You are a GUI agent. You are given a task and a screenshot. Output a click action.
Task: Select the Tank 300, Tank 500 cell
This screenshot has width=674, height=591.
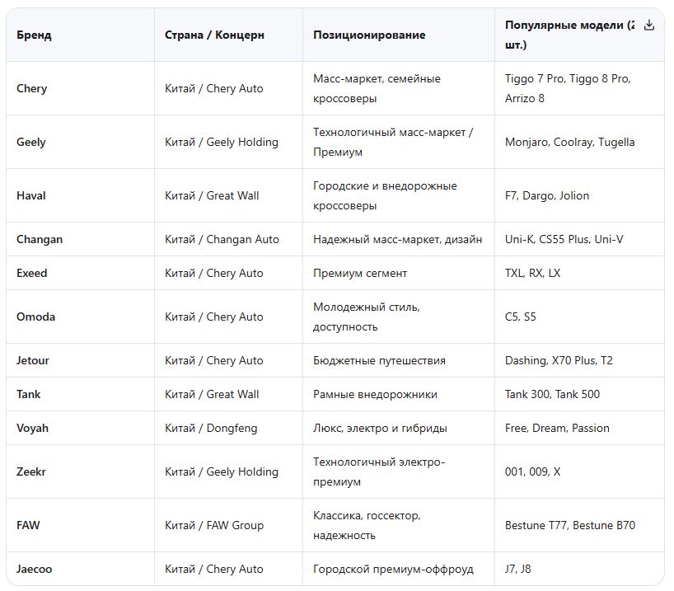coord(553,394)
